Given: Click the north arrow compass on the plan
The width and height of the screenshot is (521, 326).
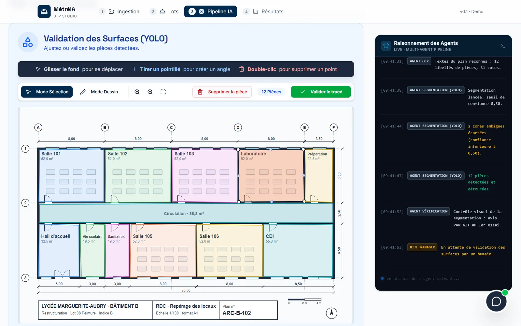Looking at the screenshot, I should point(331,313).
